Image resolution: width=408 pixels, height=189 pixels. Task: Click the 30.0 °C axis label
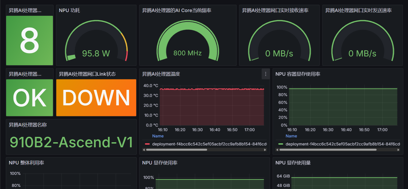(151, 95)
